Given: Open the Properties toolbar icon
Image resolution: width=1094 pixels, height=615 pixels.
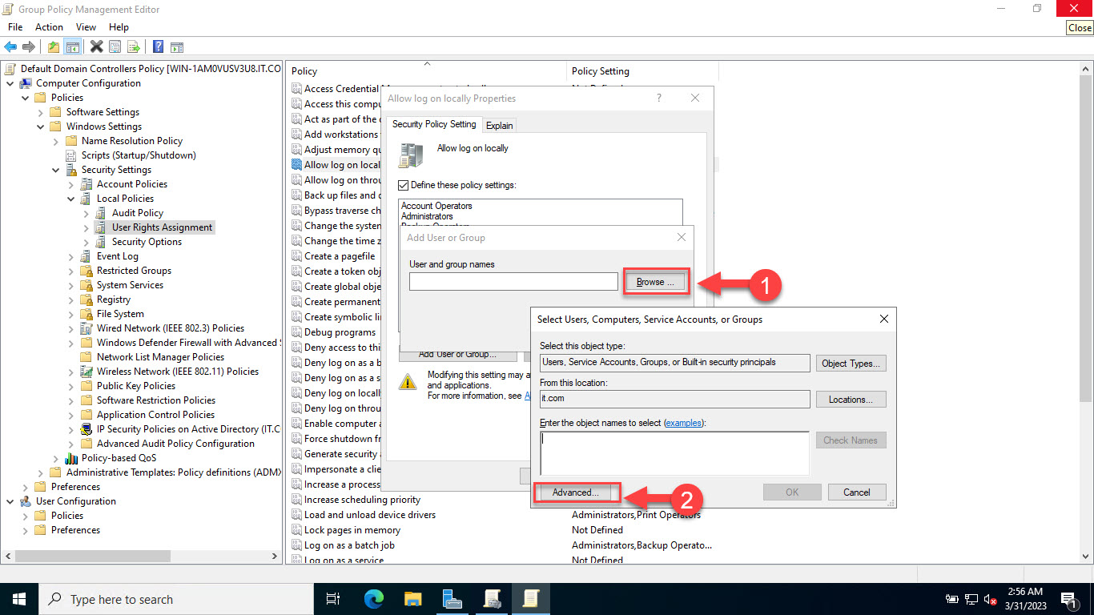Looking at the screenshot, I should tap(115, 46).
